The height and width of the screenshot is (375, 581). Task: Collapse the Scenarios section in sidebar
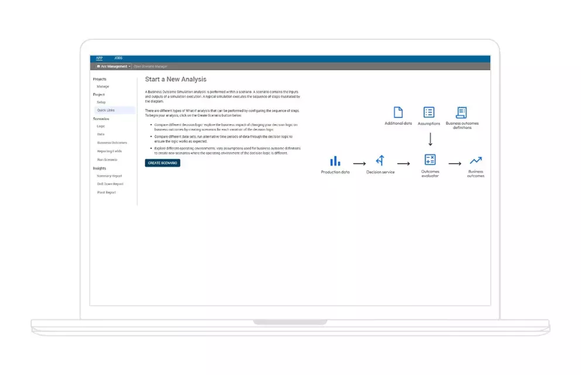[x=101, y=119]
